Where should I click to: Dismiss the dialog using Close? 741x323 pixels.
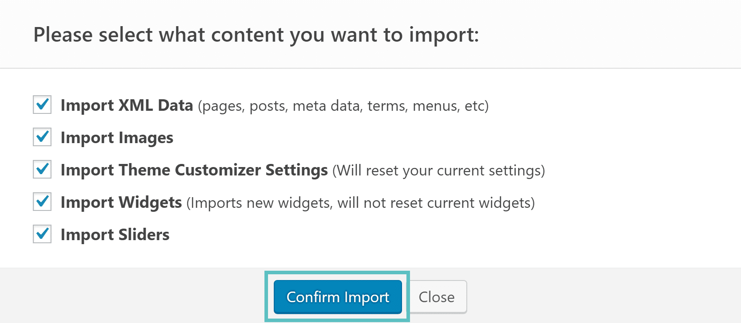tap(437, 297)
